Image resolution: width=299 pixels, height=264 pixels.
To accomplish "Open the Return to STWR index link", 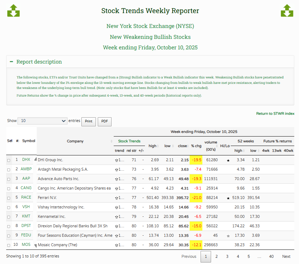I will coord(275,114).
